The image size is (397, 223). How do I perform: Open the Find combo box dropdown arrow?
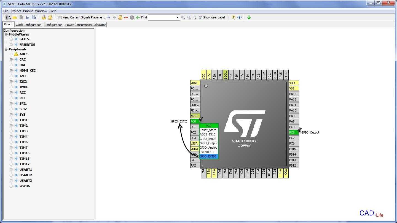pyautogui.click(x=177, y=17)
